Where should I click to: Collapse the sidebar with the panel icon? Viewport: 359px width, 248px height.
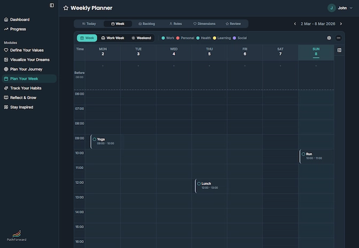(x=52, y=5)
